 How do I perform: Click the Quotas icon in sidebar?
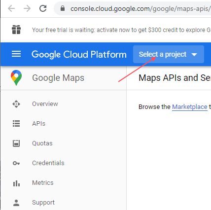click(16, 143)
